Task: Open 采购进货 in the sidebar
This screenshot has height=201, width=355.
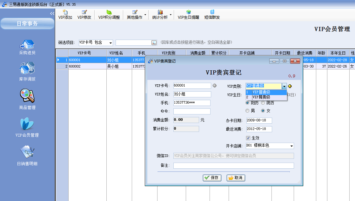Action: coord(27,47)
